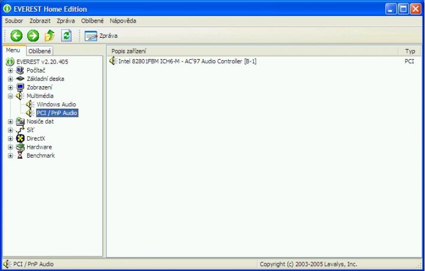425x271 pixels.
Task: Maximize the EVEREST Home Edition window
Action: 403,9
